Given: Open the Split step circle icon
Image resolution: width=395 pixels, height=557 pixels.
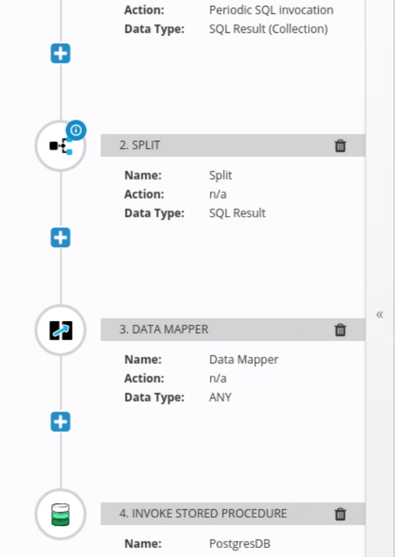Looking at the screenshot, I should 60,145.
